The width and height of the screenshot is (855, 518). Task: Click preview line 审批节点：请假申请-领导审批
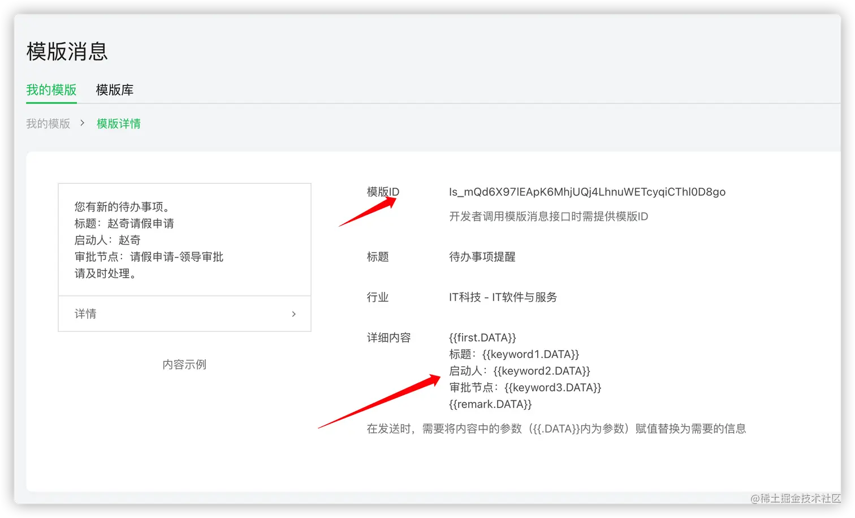pyautogui.click(x=149, y=257)
